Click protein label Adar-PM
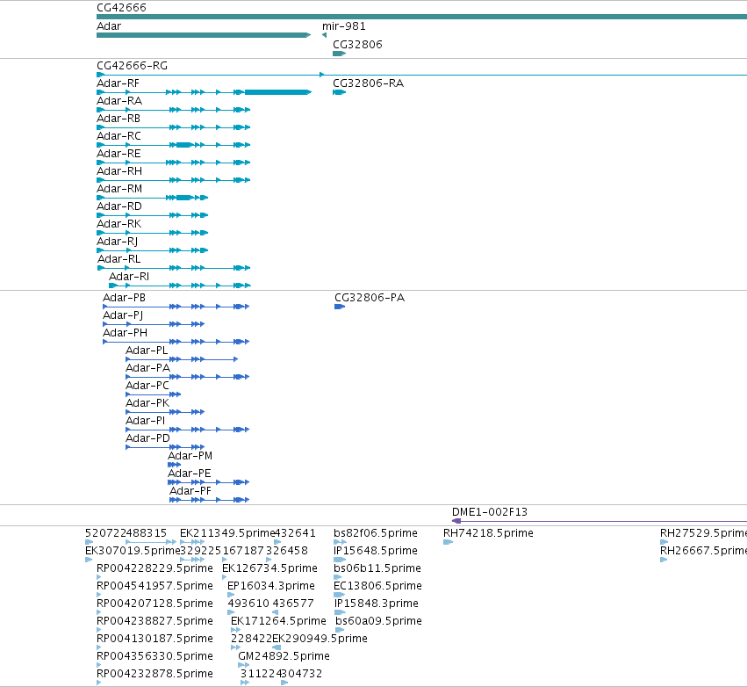Image resolution: width=747 pixels, height=687 pixels. pyautogui.click(x=190, y=456)
